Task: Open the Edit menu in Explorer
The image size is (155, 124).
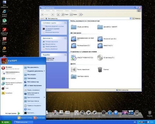Action: 48,11
